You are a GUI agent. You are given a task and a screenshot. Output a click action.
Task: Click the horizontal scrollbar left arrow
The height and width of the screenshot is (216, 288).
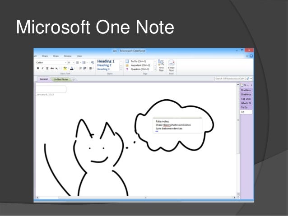[x=37, y=198]
